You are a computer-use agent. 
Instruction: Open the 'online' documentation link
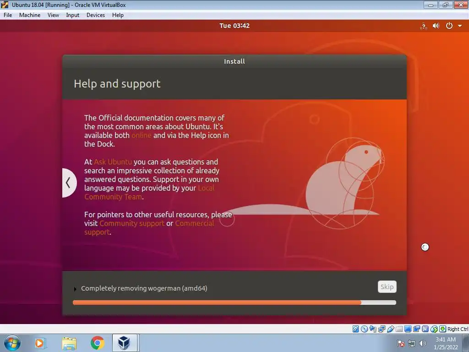click(x=142, y=135)
